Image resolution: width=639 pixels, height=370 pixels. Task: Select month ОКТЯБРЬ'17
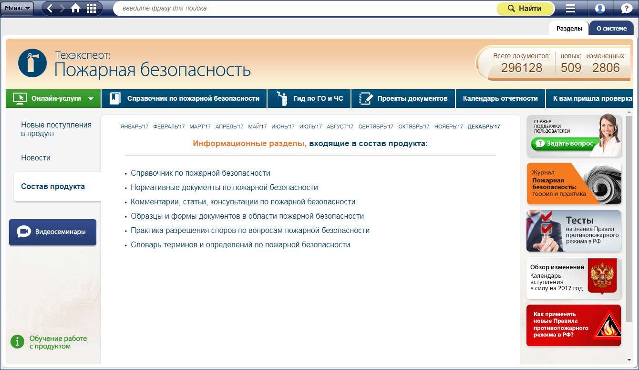coord(414,127)
